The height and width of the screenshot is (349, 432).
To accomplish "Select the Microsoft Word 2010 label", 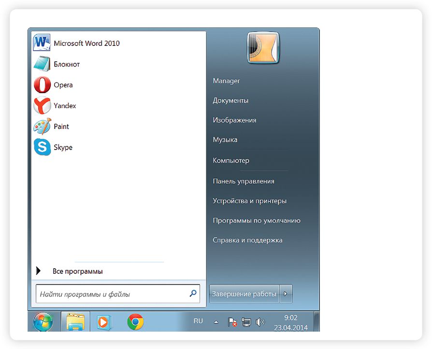I will tap(86, 43).
